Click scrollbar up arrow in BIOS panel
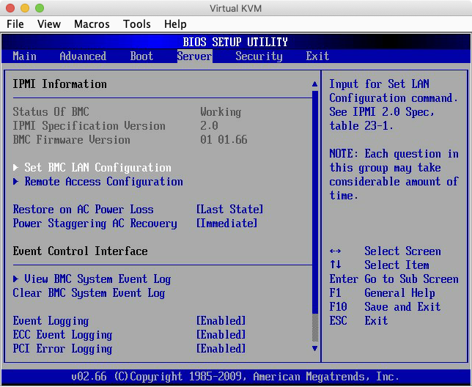This screenshot has width=472, height=387. (315, 84)
